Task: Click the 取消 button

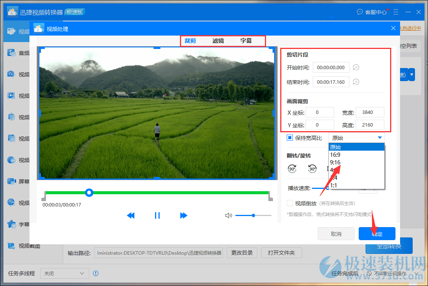Action: coord(336,234)
